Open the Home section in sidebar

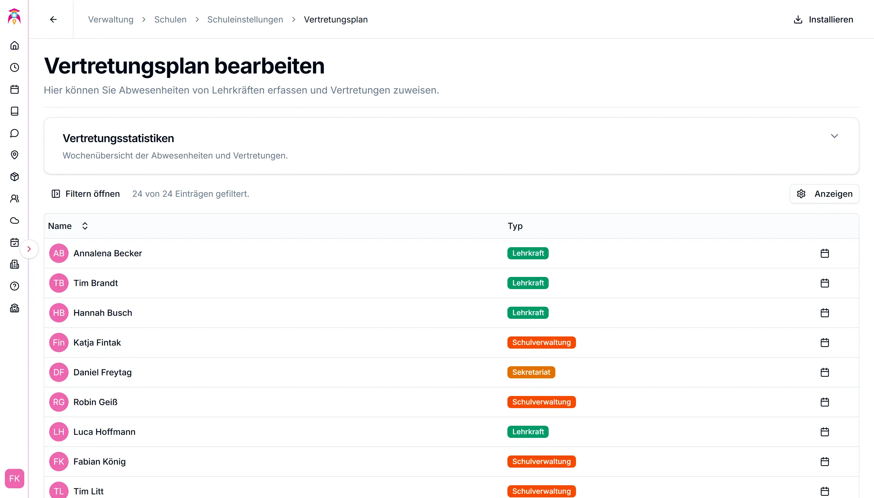14,46
